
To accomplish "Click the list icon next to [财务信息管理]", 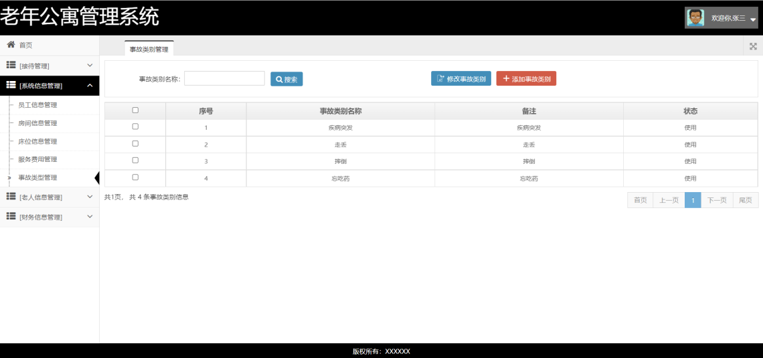I will pos(11,216).
